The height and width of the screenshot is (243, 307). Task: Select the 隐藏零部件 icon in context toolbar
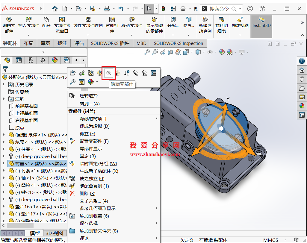108,73
